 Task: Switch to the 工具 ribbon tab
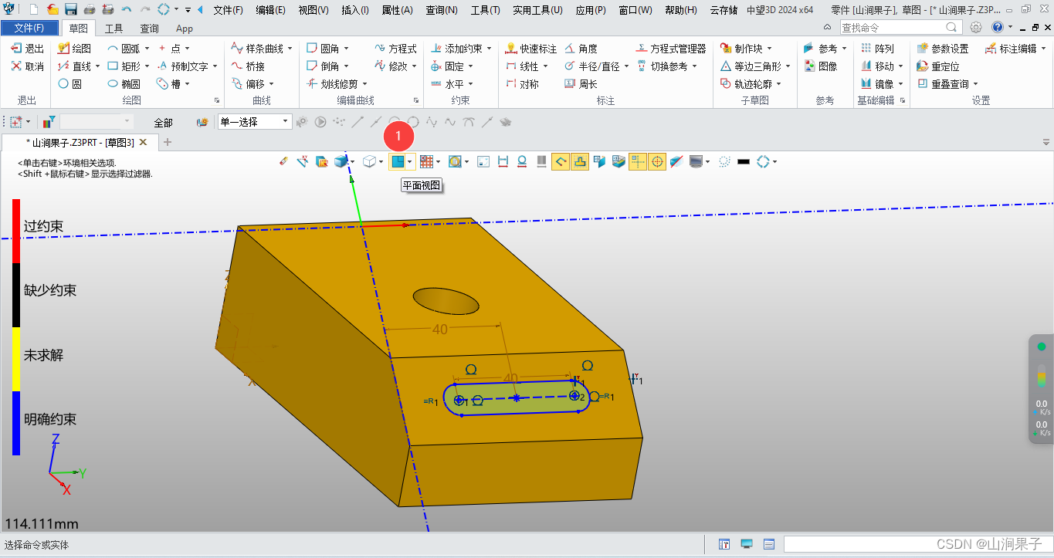pyautogui.click(x=113, y=28)
